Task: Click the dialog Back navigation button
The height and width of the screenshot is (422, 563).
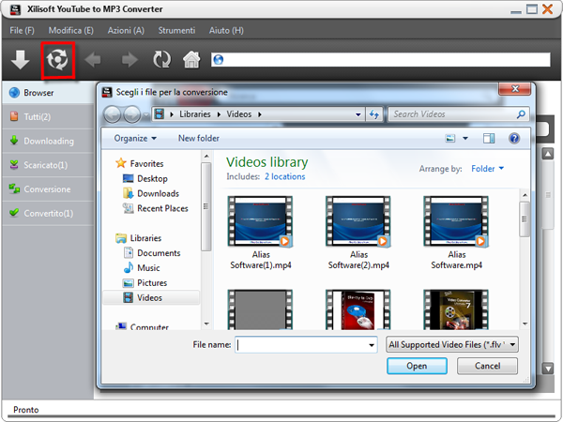Action: [113, 114]
